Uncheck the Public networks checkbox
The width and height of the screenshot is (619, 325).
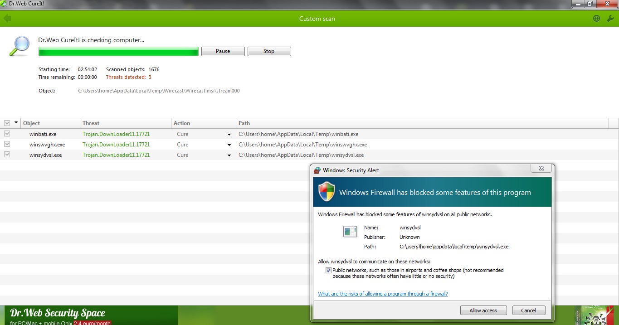pos(328,270)
